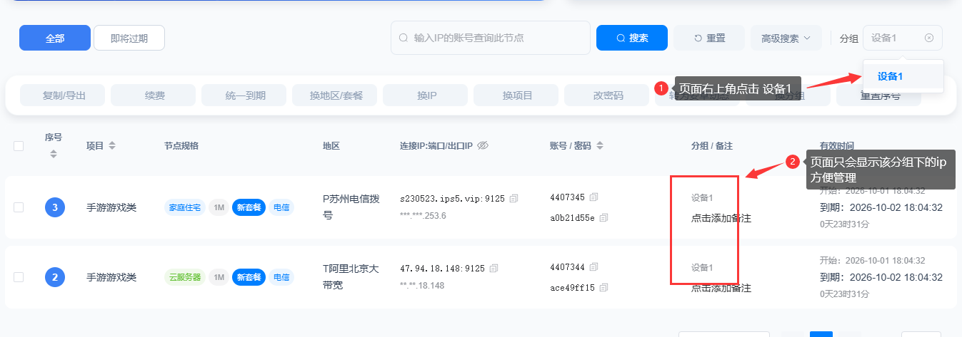Click the blue 搜索 button
962x337 pixels.
(x=632, y=38)
